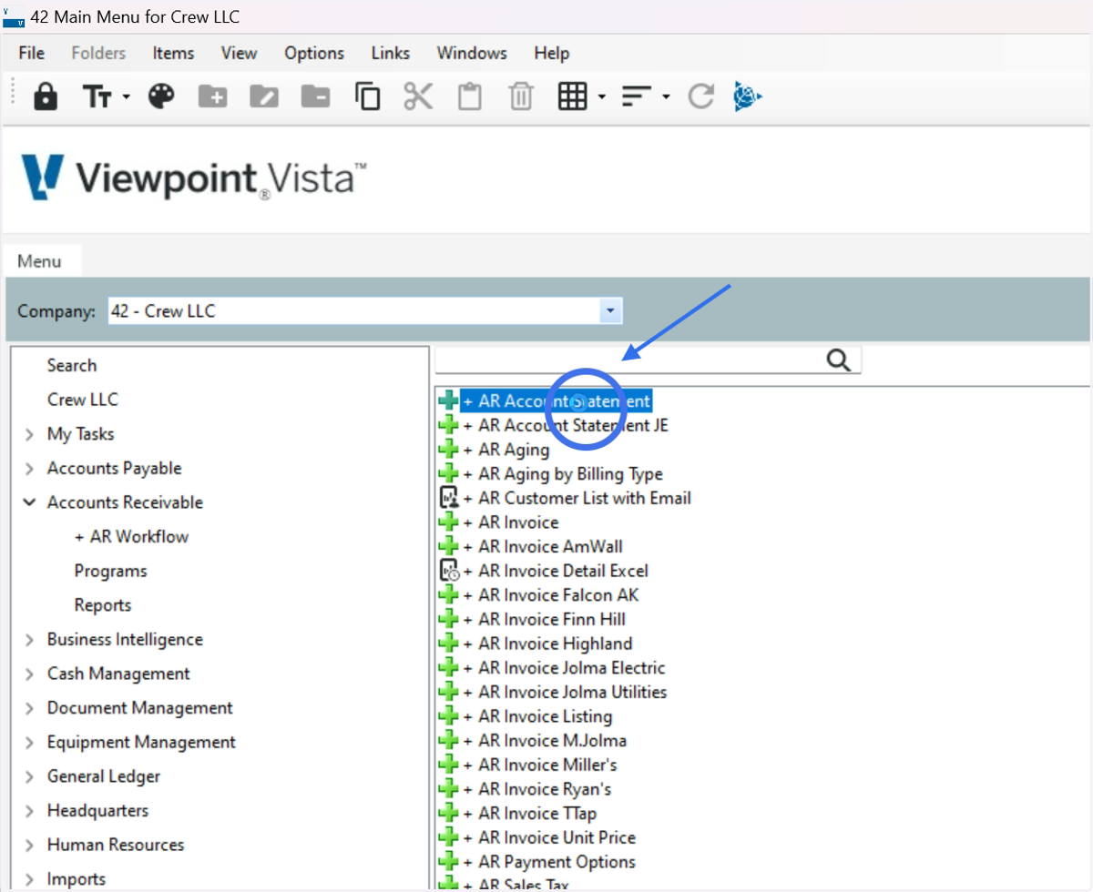Image resolution: width=1093 pixels, height=892 pixels.
Task: Open the View menu
Action: tap(239, 53)
